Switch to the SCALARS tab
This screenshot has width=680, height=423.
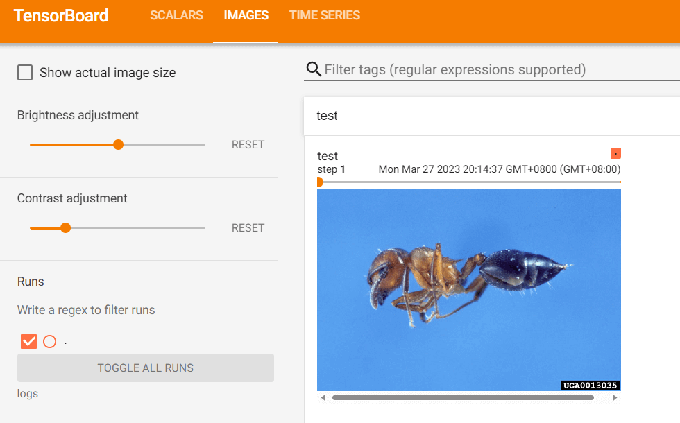pyautogui.click(x=176, y=15)
